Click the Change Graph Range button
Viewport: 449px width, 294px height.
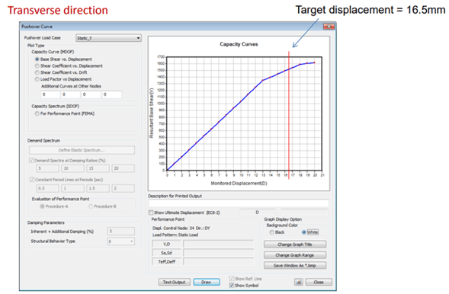pos(295,255)
